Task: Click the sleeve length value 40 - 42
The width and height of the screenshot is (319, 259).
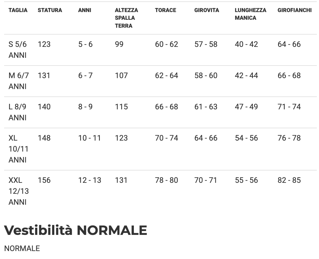Action: (246, 44)
